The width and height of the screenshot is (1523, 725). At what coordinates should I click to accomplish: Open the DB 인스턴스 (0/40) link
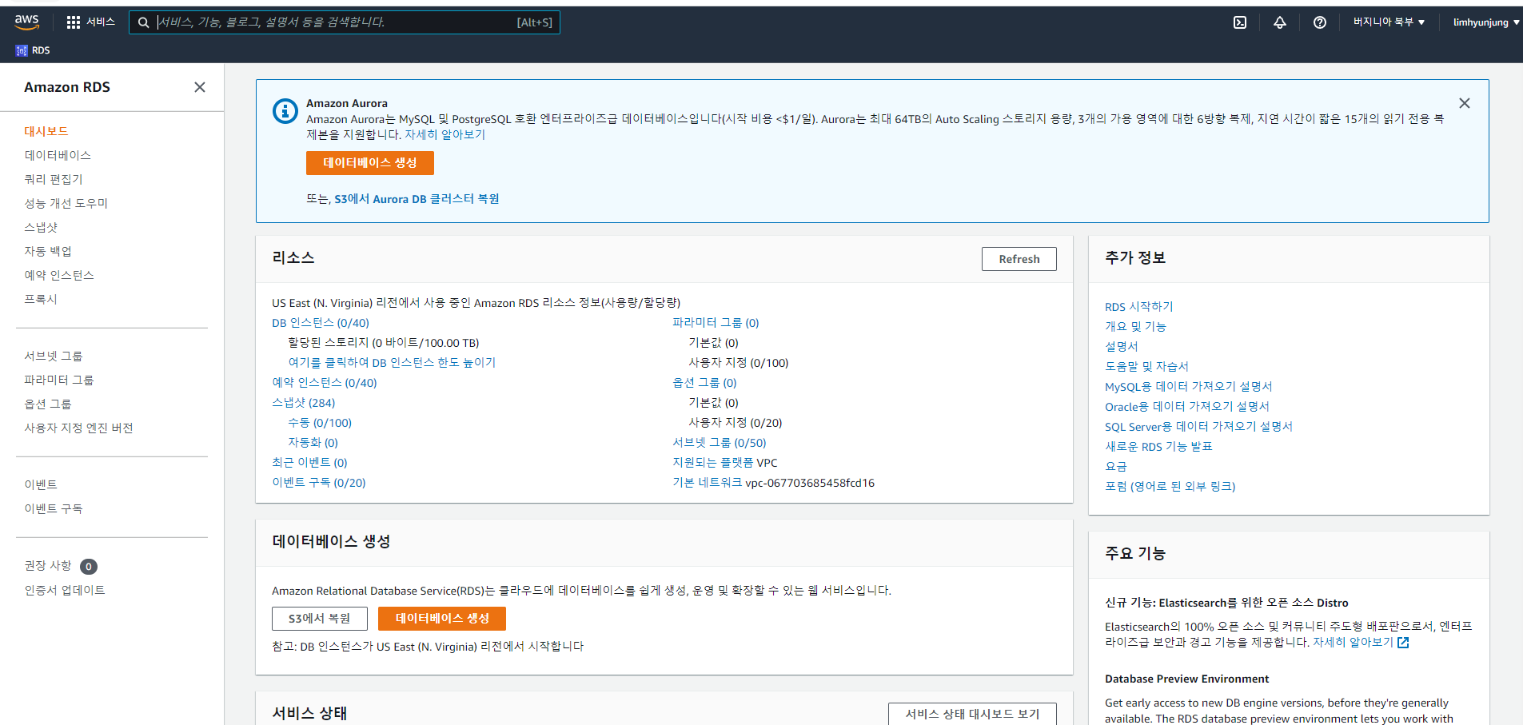321,323
